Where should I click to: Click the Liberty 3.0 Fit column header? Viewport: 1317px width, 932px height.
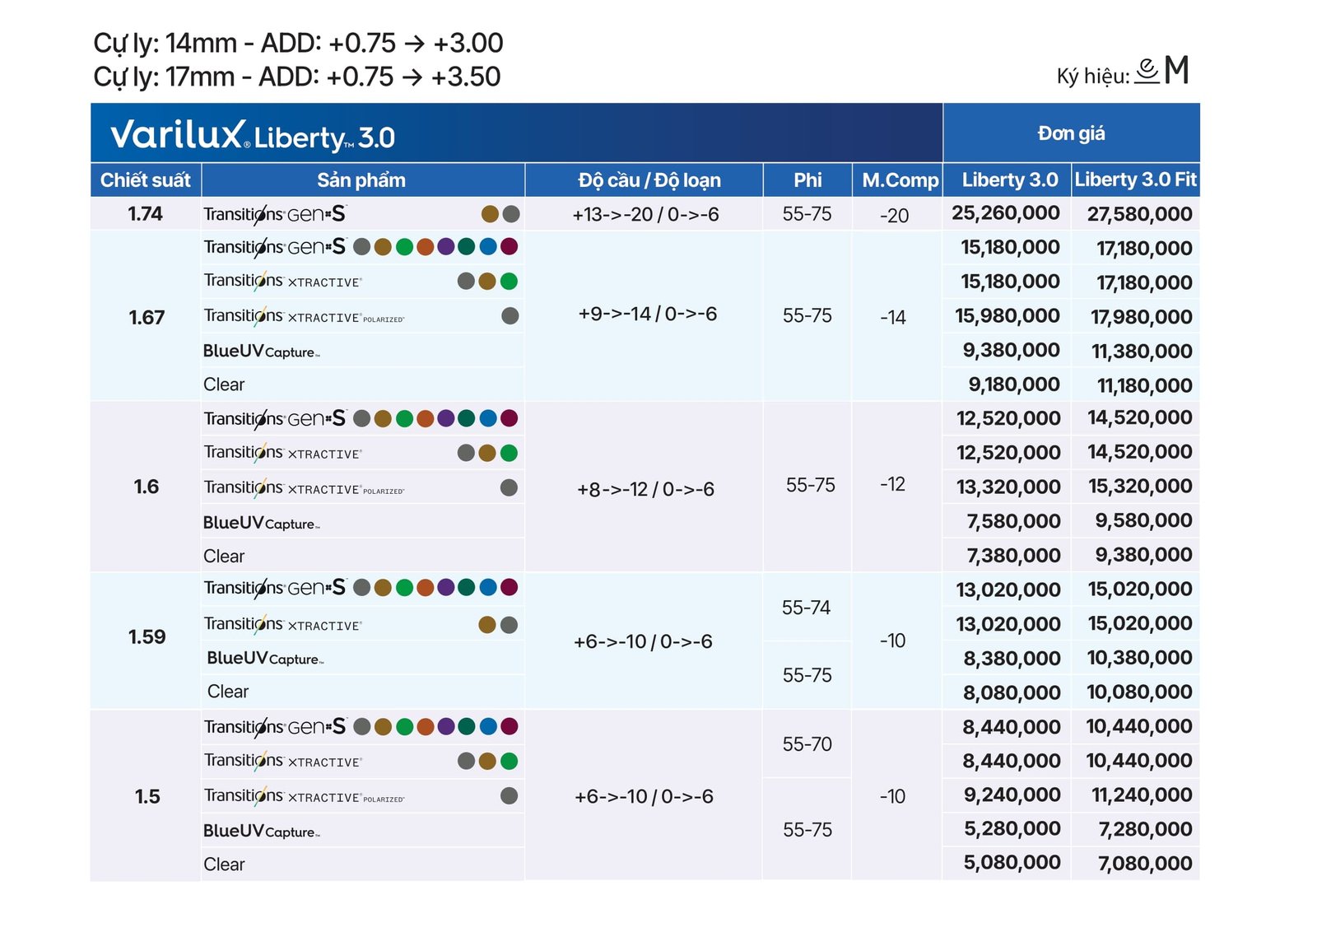[1135, 179]
